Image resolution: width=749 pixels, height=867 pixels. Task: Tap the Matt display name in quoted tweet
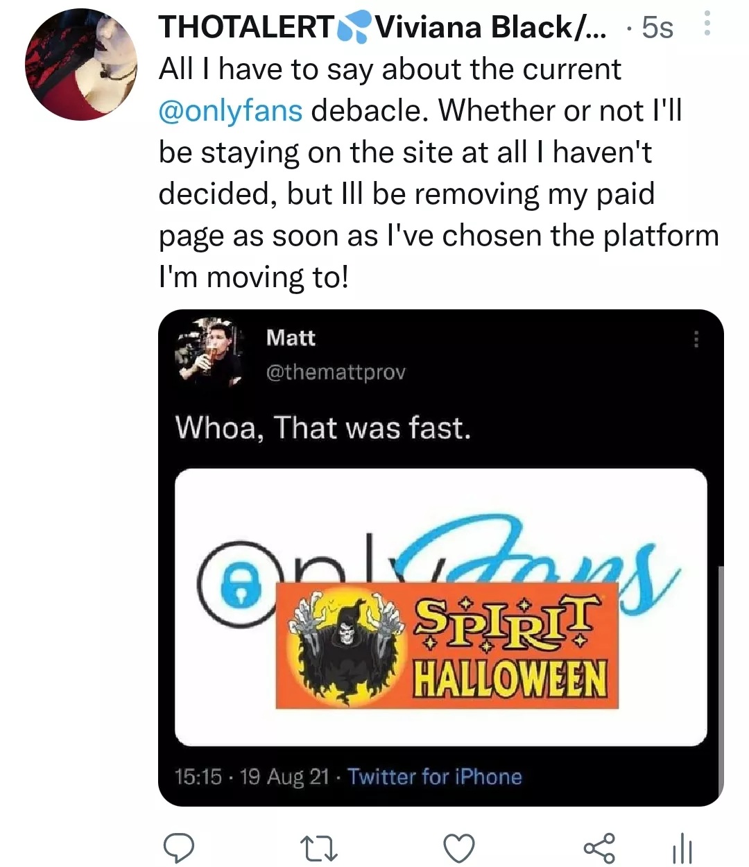[x=291, y=338]
